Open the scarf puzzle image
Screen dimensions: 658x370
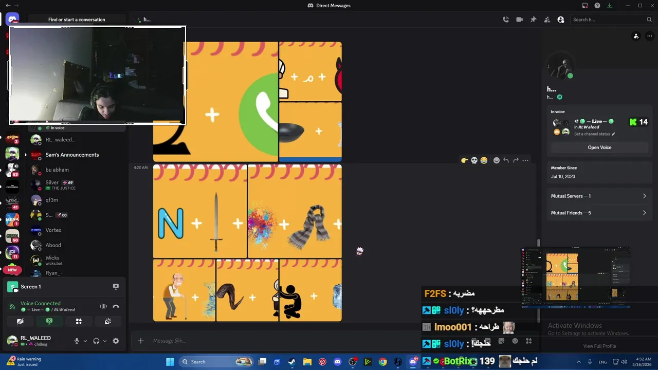coord(295,211)
